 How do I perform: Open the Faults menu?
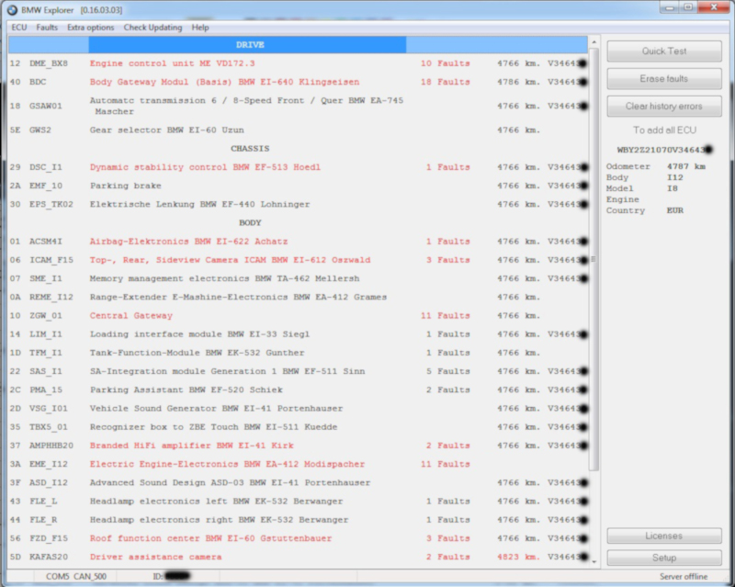click(x=47, y=28)
